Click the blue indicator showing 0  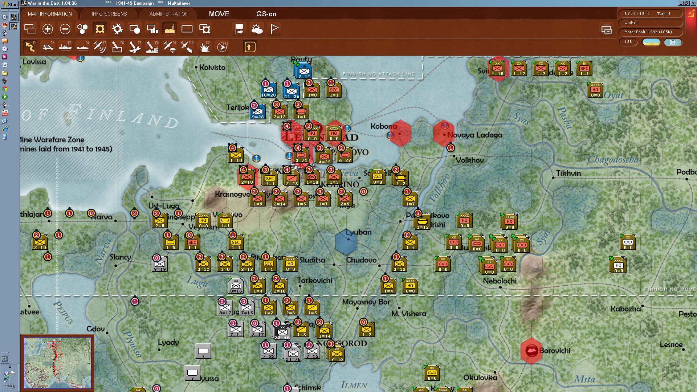(x=673, y=42)
